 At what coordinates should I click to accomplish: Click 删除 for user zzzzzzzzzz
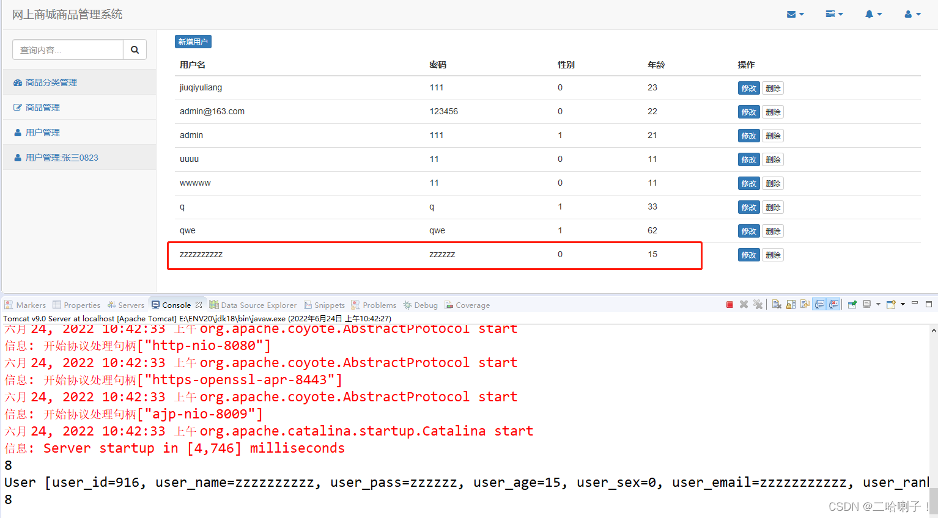(773, 255)
